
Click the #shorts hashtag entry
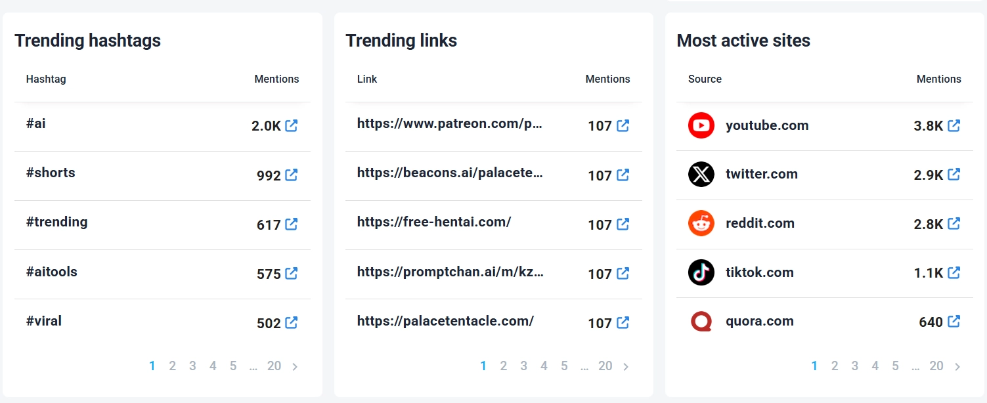(51, 173)
